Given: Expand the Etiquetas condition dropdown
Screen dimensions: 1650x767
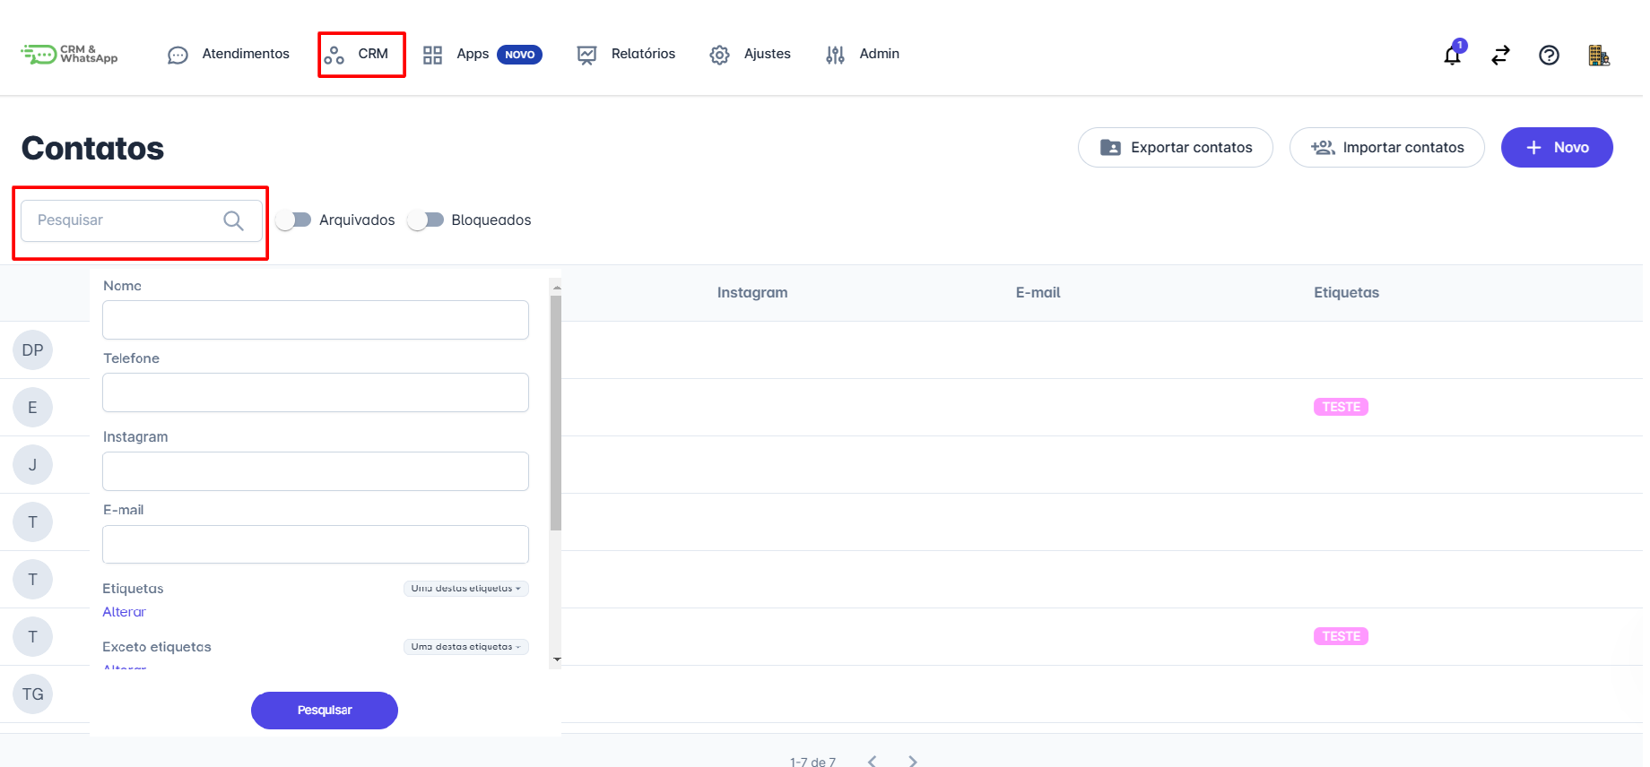Looking at the screenshot, I should (465, 589).
